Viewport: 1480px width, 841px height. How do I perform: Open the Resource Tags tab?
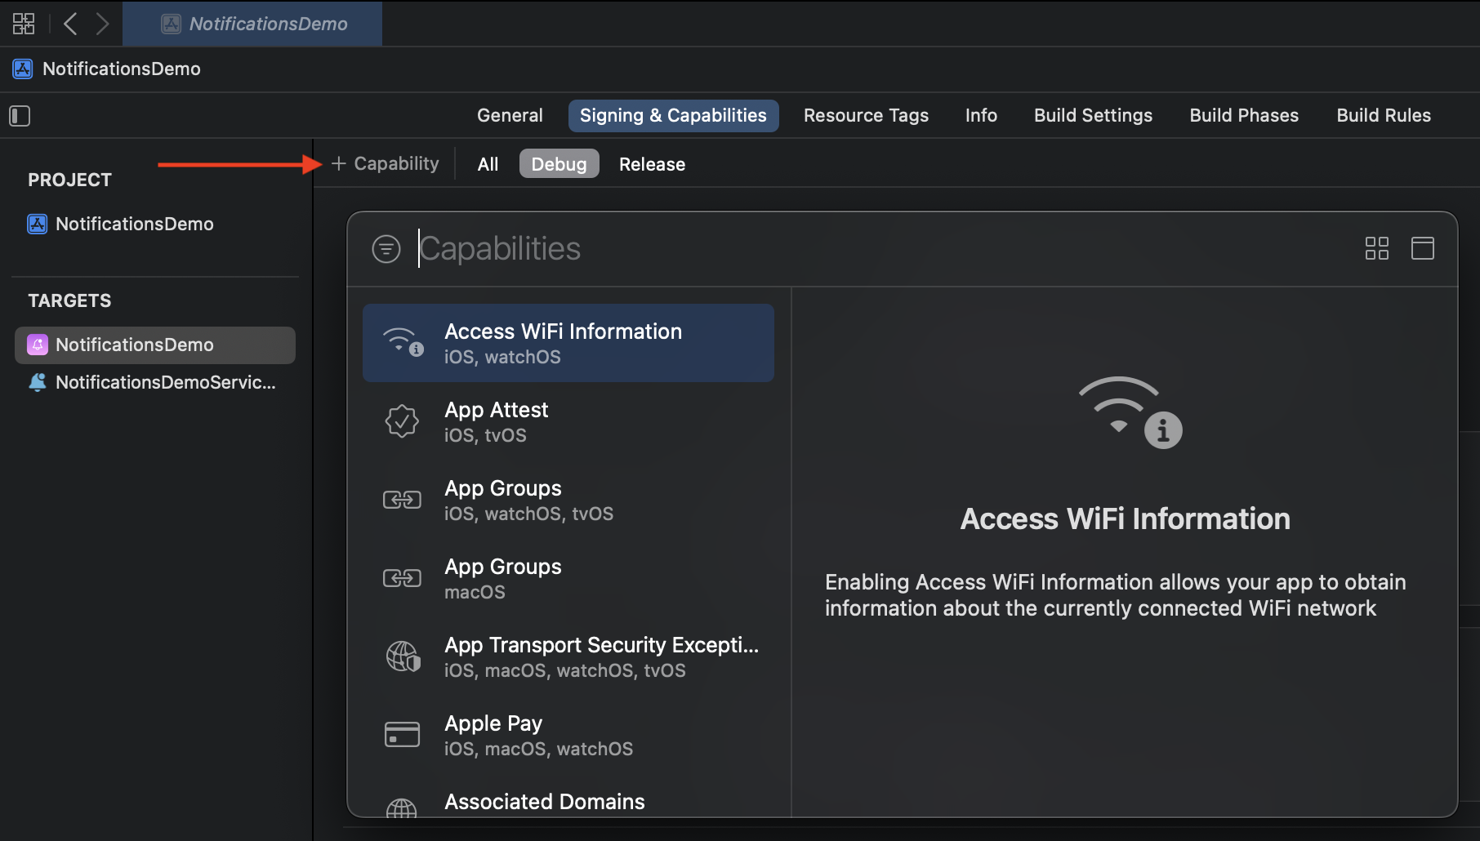click(866, 116)
